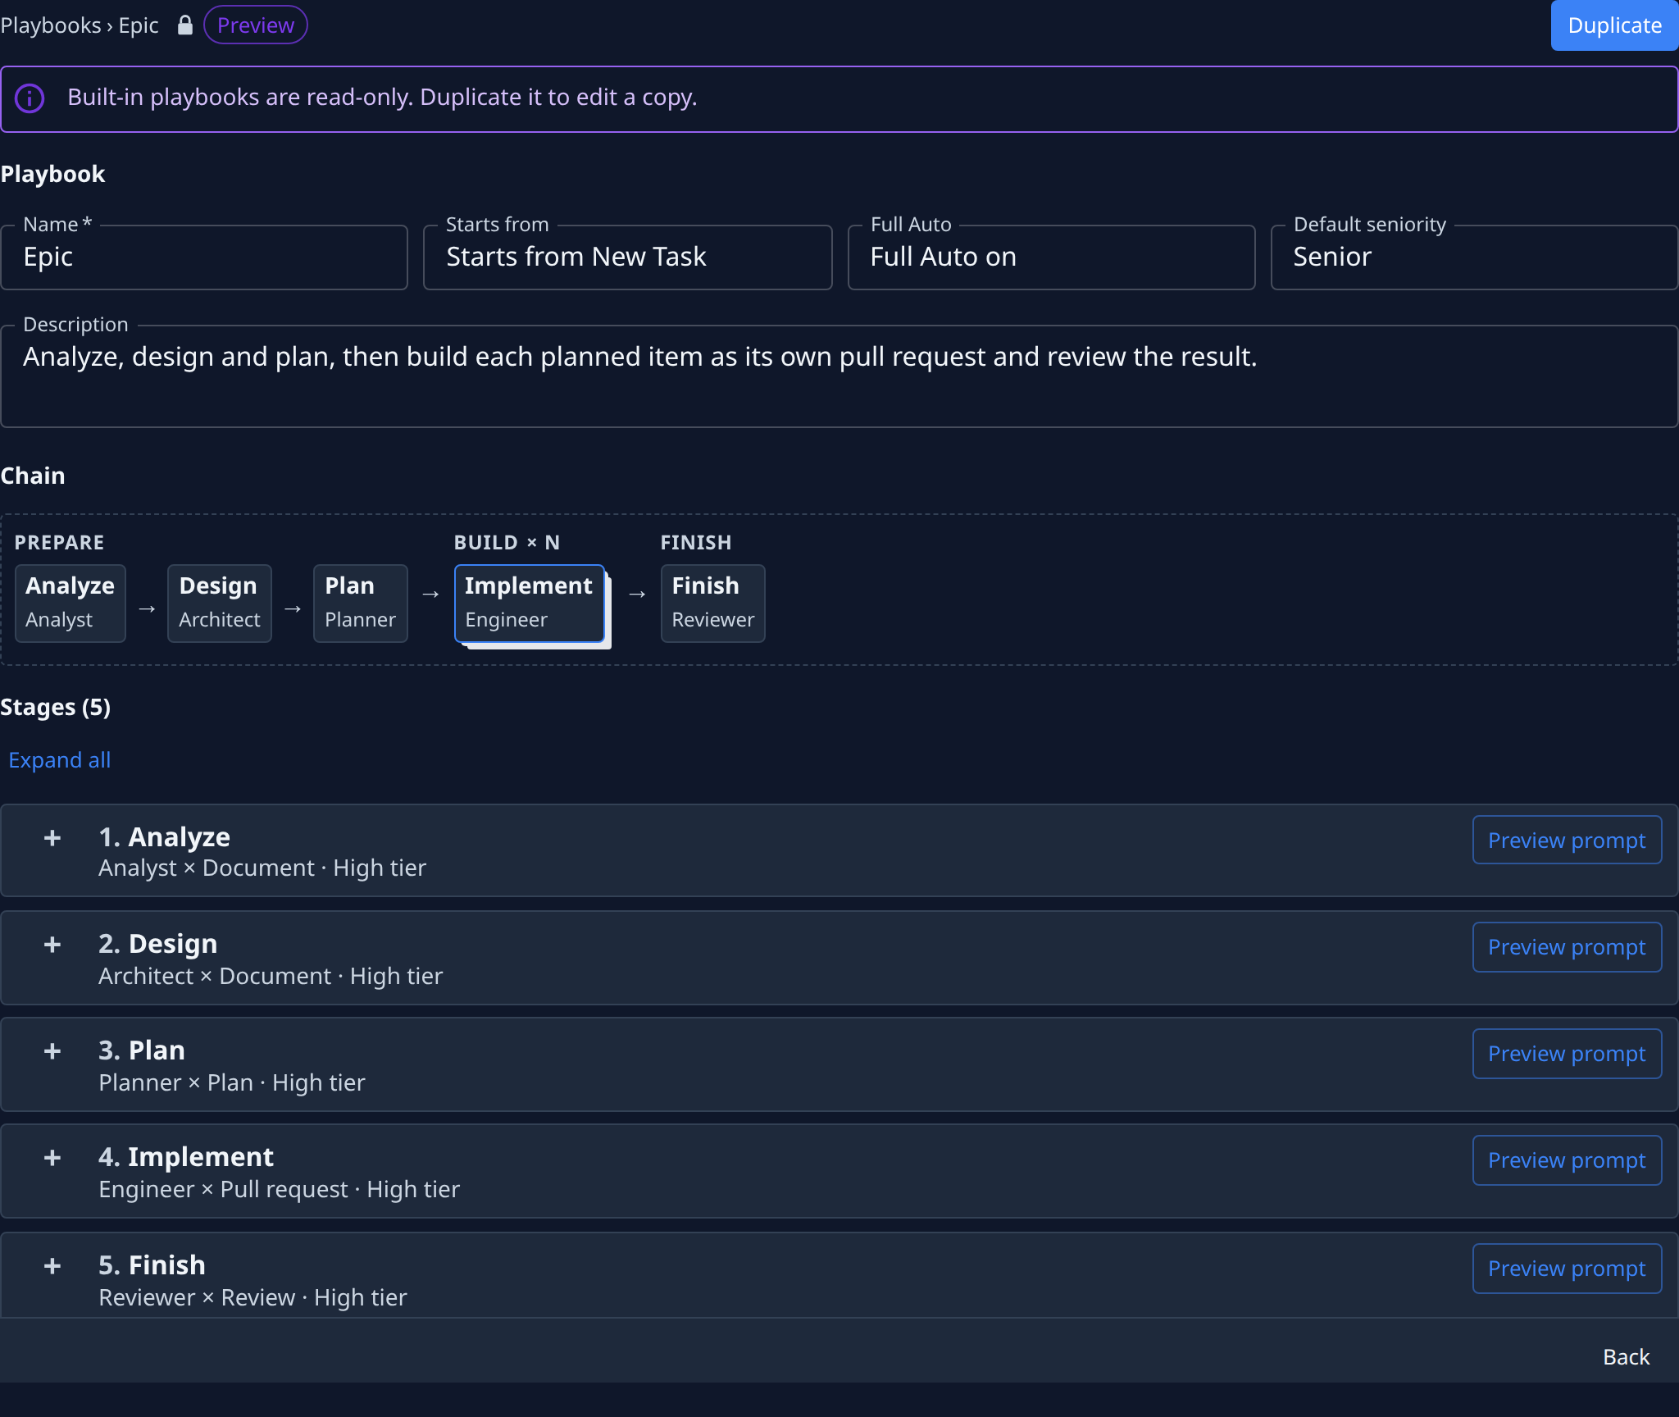Viewport: 1679px width, 1417px height.
Task: Click the 'FINISH' chain label
Action: tap(696, 543)
